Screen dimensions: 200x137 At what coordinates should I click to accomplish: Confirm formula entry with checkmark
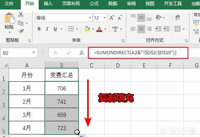(x=69, y=53)
